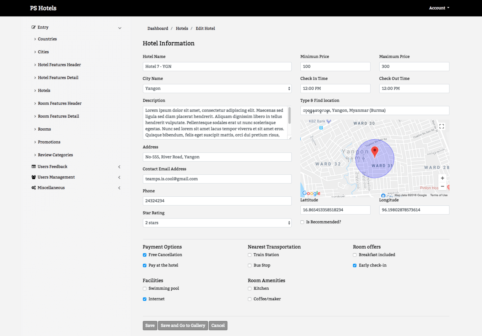Image resolution: width=482 pixels, height=336 pixels.
Task: Click the Users Feedback list icon
Action: pyautogui.click(x=34, y=167)
